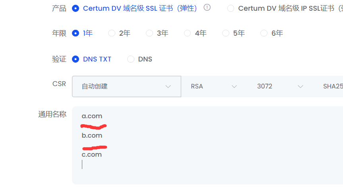Select Certum DV 域名级 SSL 证书 (弹性) product

tap(76, 8)
